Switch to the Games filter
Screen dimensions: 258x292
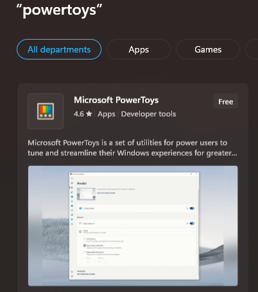[208, 49]
